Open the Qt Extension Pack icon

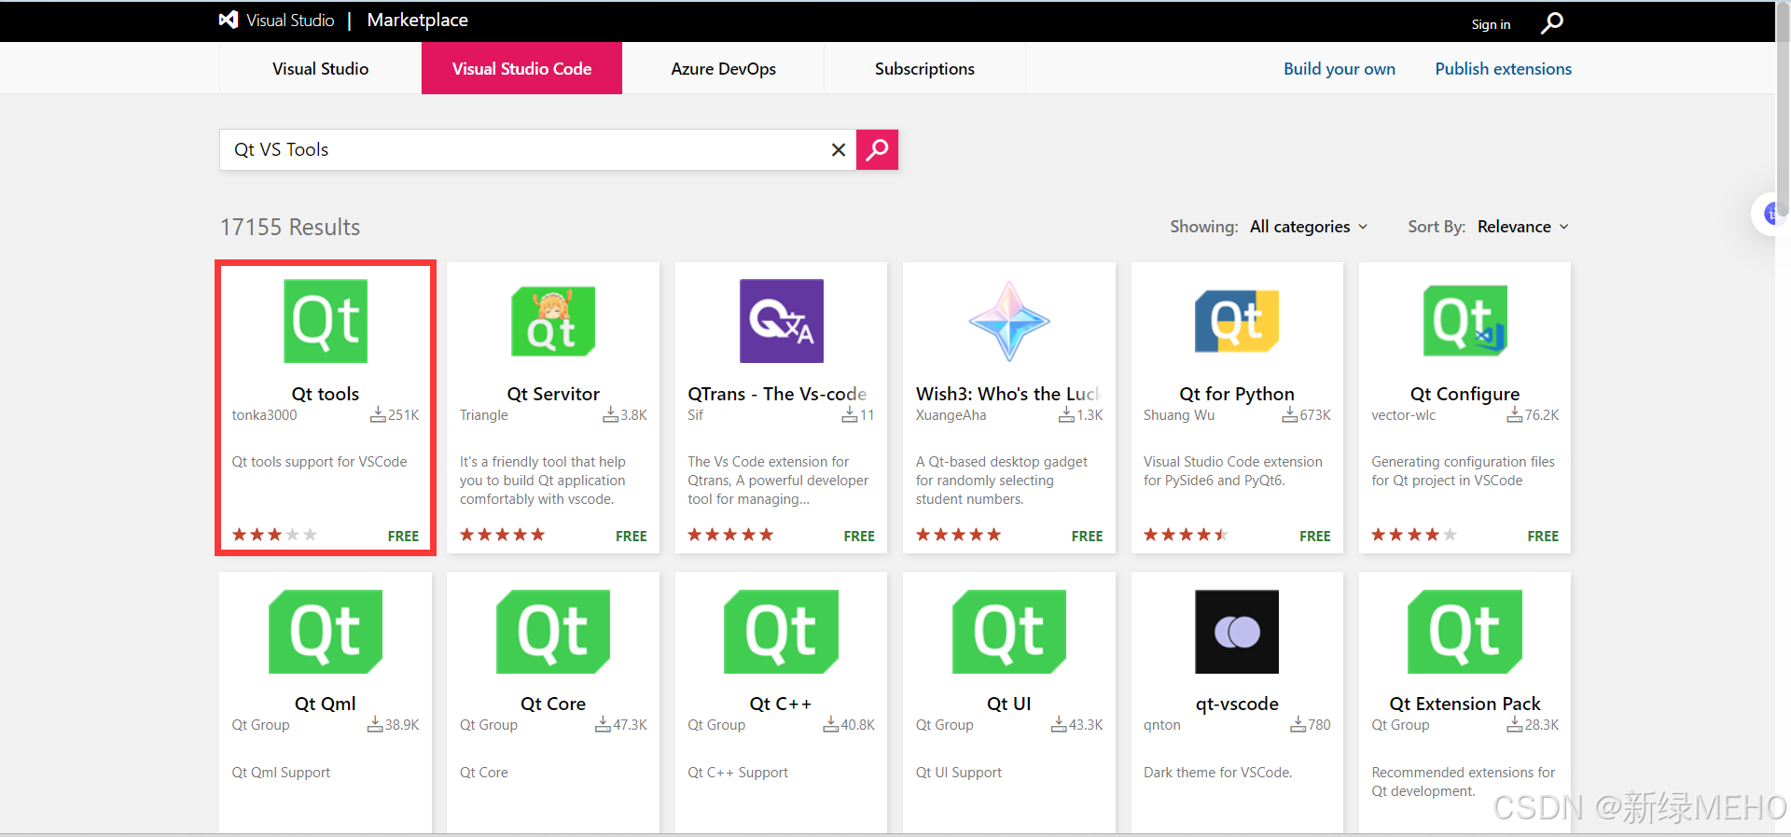(1465, 632)
